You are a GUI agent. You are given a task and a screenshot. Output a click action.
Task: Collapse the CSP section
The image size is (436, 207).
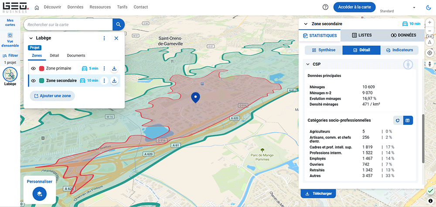click(x=307, y=64)
